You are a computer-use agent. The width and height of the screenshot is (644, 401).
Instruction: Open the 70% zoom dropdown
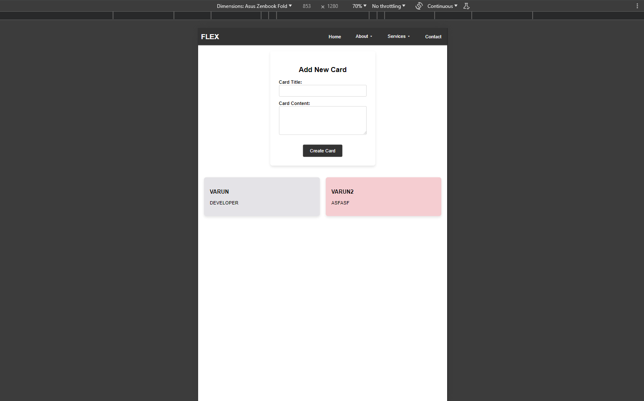point(359,6)
